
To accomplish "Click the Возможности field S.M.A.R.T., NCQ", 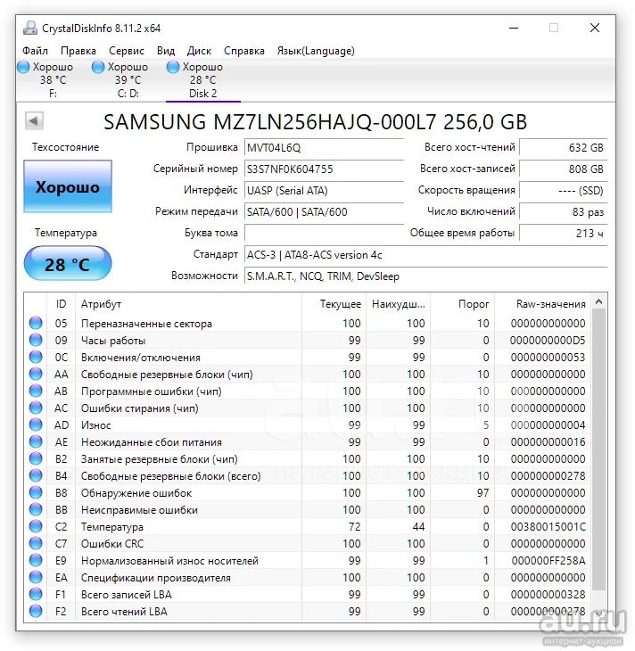I will (425, 276).
